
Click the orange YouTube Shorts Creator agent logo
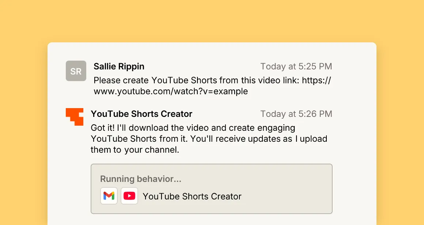74,117
